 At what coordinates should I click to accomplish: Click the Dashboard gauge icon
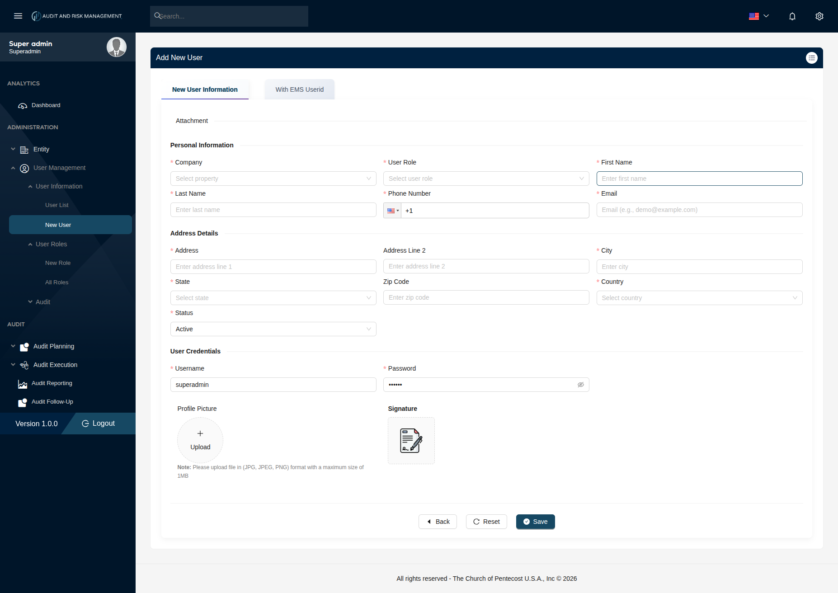pos(23,106)
